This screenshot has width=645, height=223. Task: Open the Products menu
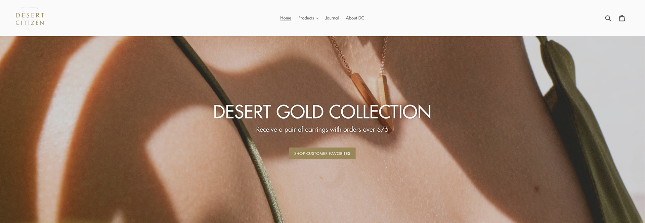(x=308, y=18)
